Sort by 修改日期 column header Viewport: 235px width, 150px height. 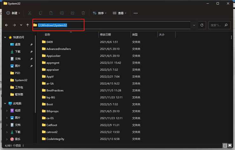105,35
